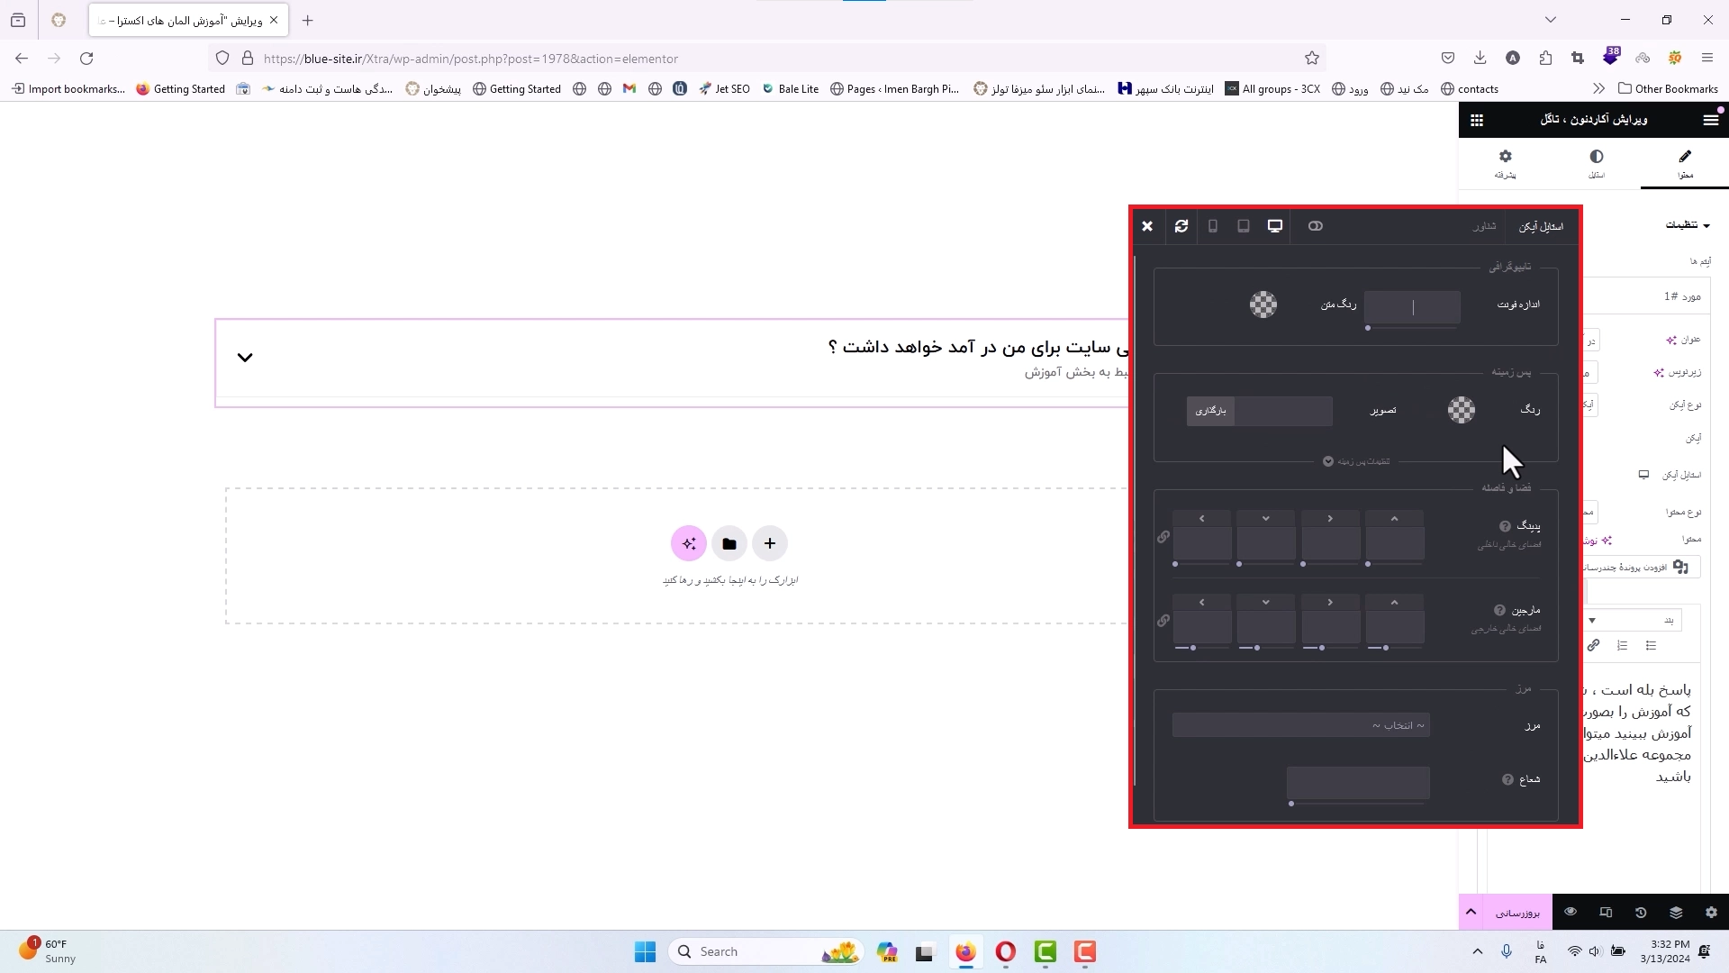The height and width of the screenshot is (973, 1729).
Task: Click the preview eye icon in footer
Action: [1571, 913]
